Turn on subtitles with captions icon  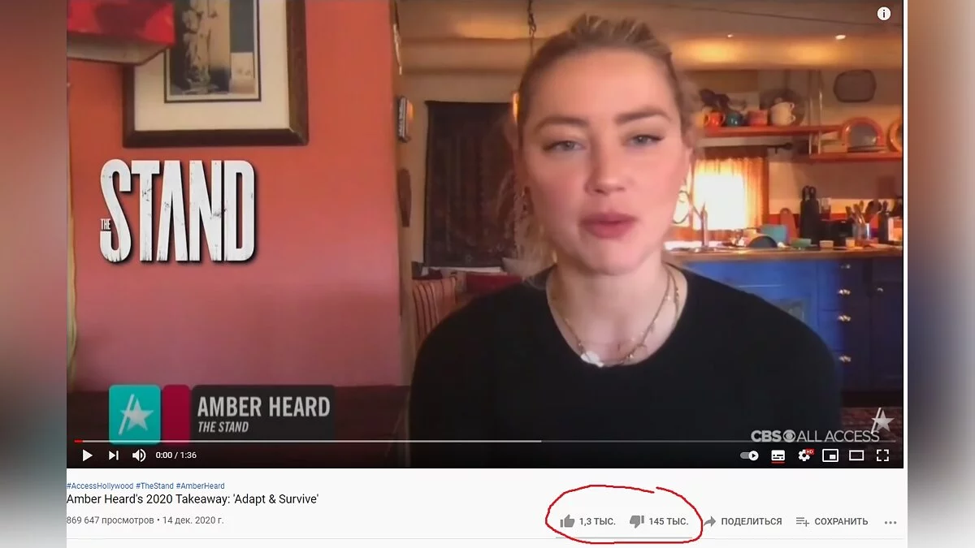778,455
